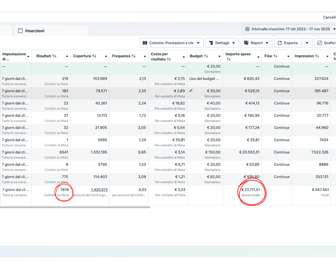
Task: Open the Frequenza column options arrow
Action: [x=144, y=57]
